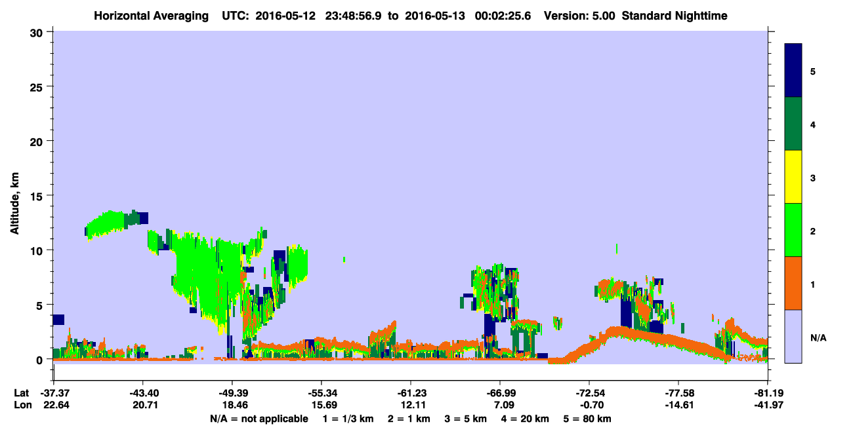The height and width of the screenshot is (437, 853).
Task: Click the y-axis tick label 20
Action: tap(38, 141)
